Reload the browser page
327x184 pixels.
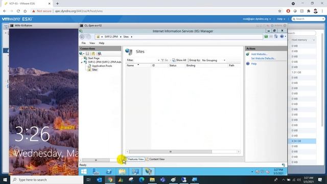pos(18,11)
